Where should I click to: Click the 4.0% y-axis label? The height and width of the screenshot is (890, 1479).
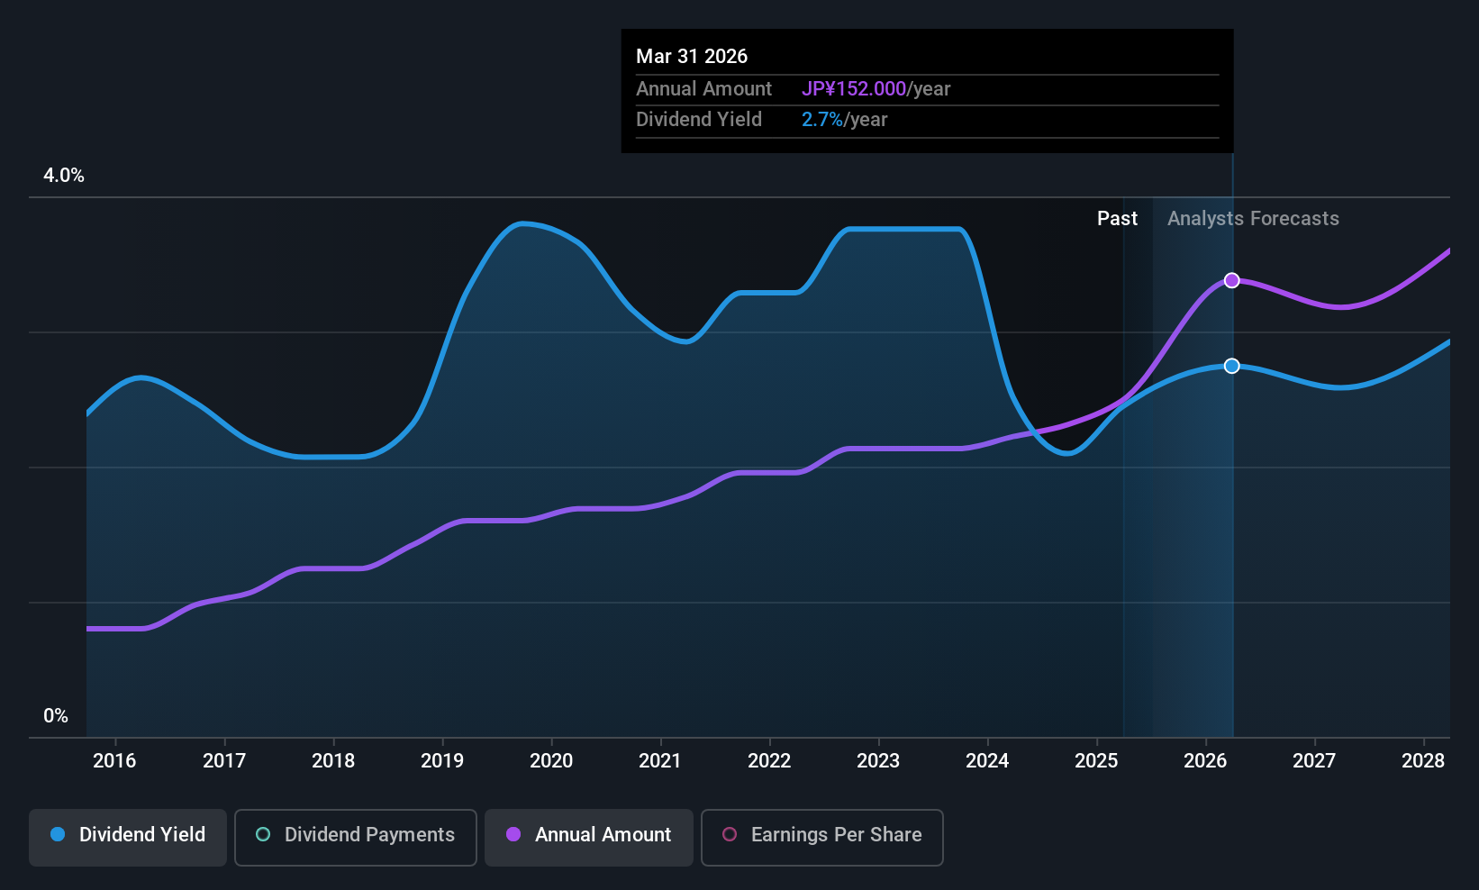point(64,176)
